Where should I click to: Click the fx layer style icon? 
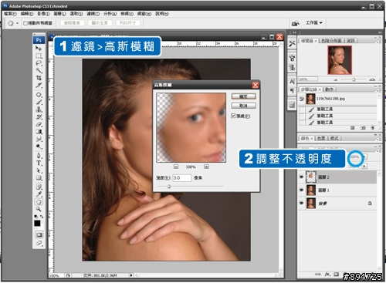click(327, 275)
